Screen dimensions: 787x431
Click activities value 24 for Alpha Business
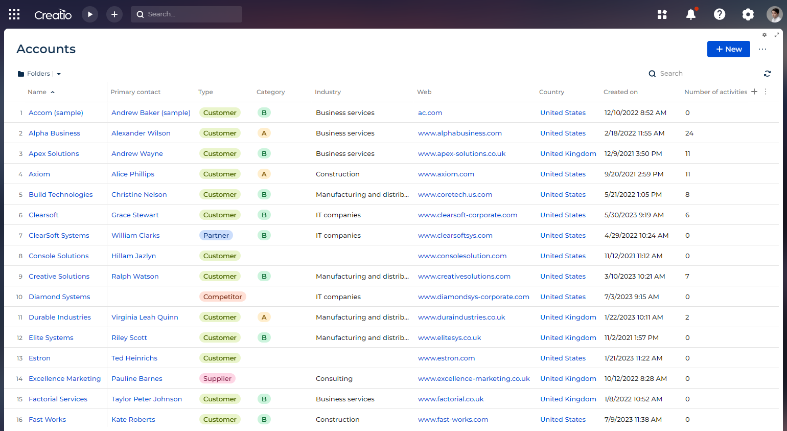689,133
